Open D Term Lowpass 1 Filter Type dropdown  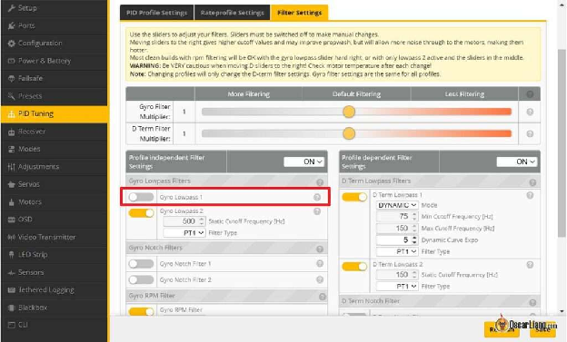tap(397, 251)
